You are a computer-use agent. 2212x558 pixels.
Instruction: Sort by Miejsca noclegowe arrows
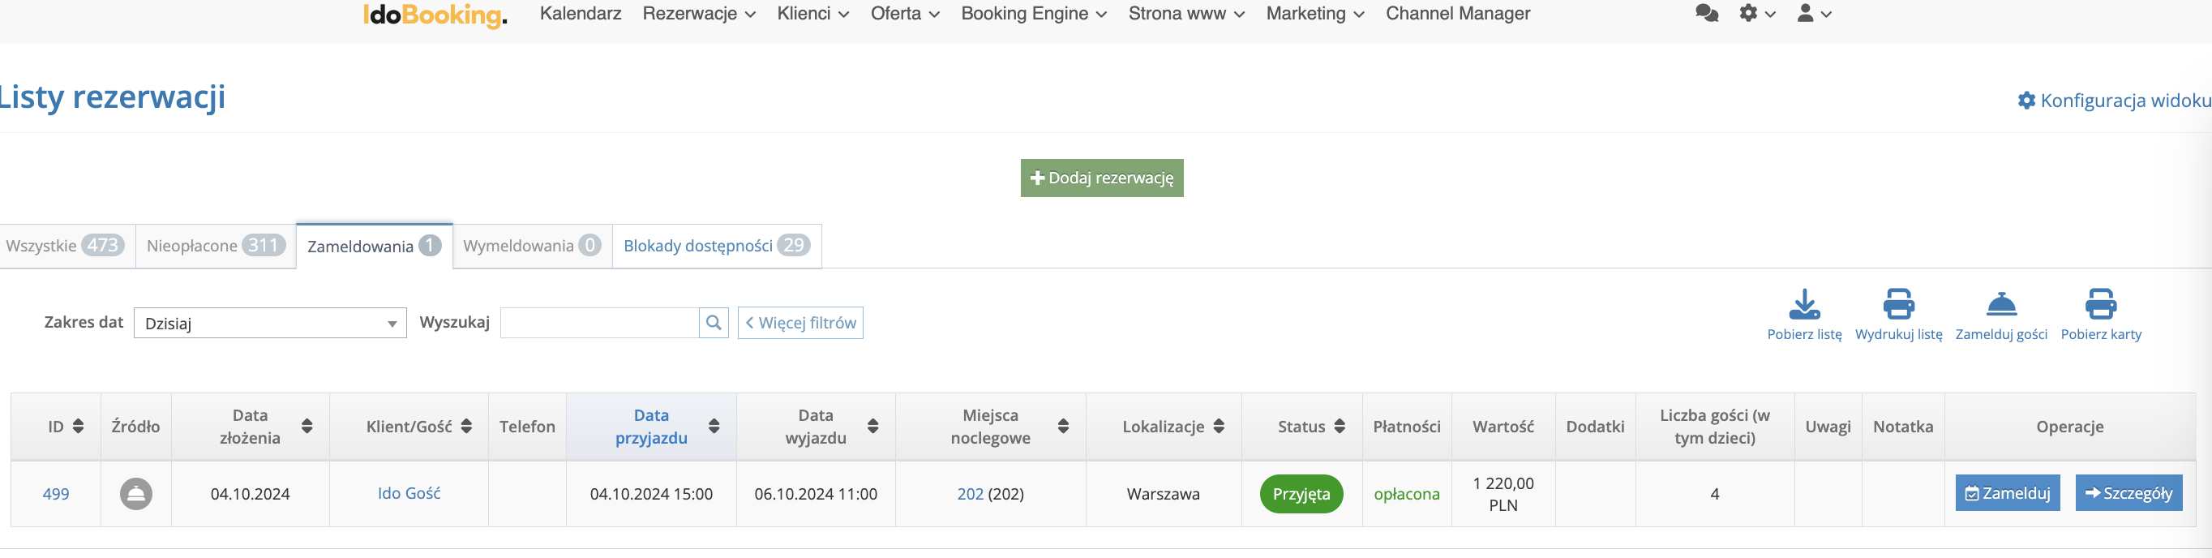click(x=1063, y=426)
